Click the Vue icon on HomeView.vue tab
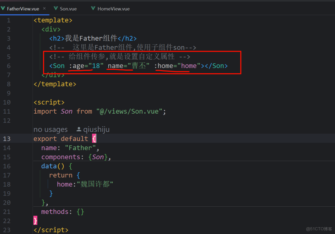 point(93,8)
